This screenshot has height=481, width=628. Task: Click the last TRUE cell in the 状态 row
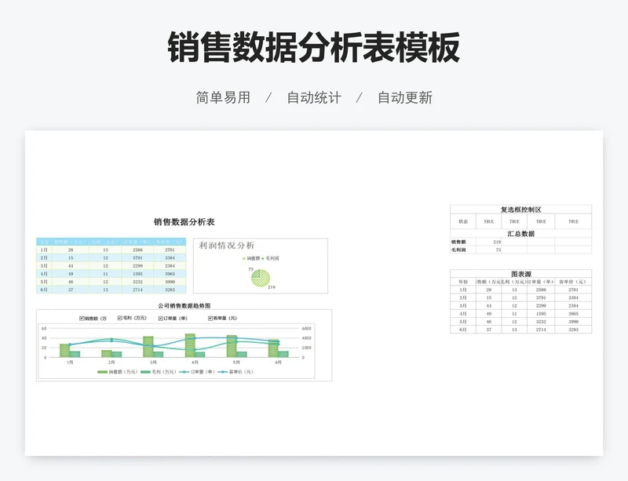tap(573, 221)
